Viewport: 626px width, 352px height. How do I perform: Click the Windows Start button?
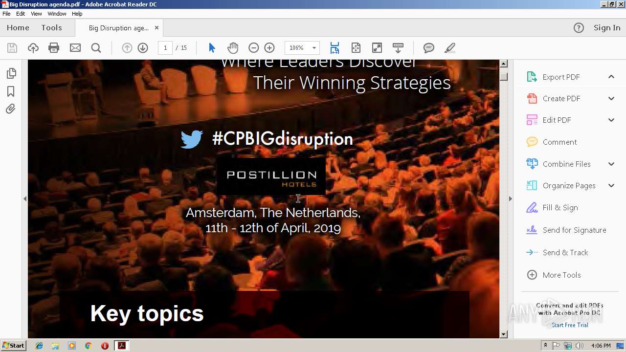click(13, 346)
